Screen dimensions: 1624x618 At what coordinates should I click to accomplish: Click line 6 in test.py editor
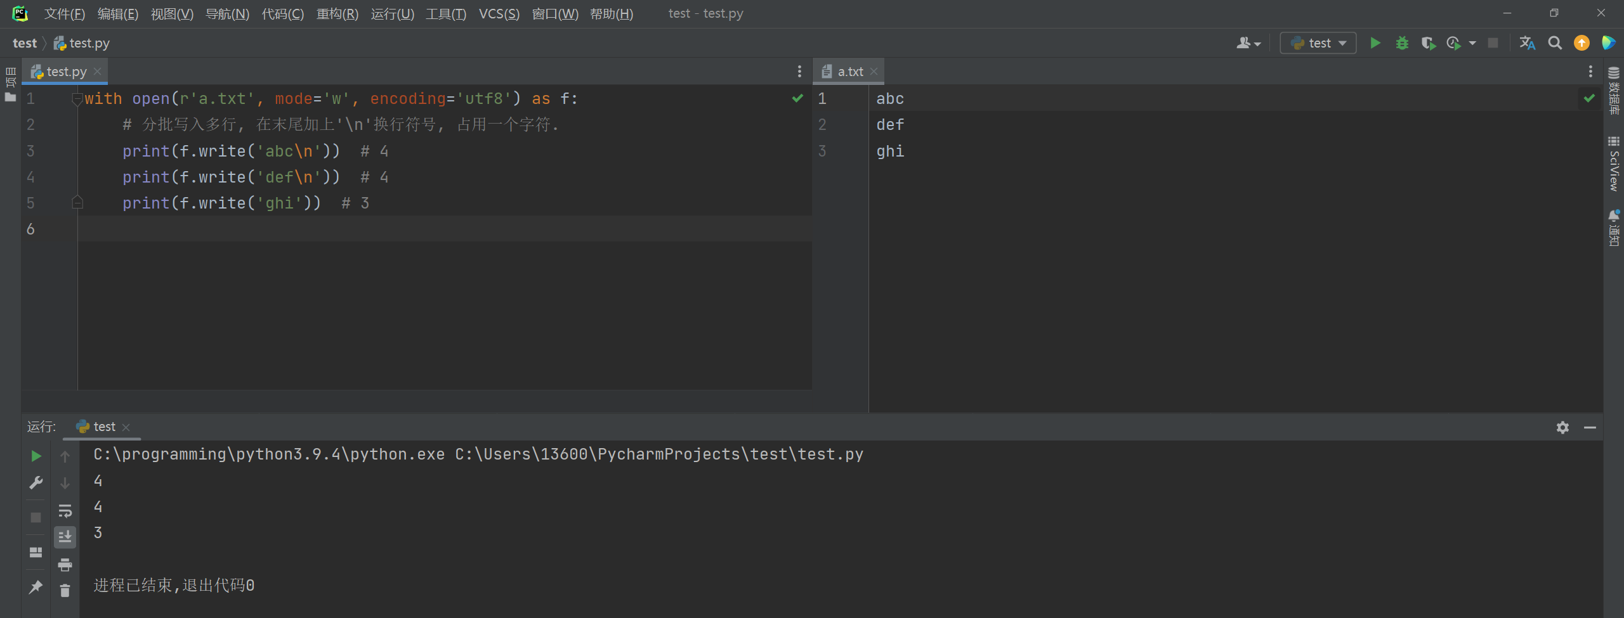pyautogui.click(x=444, y=229)
